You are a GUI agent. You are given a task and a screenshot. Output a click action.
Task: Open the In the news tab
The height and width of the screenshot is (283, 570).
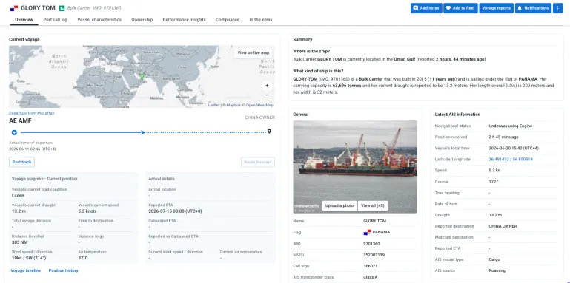261,19
